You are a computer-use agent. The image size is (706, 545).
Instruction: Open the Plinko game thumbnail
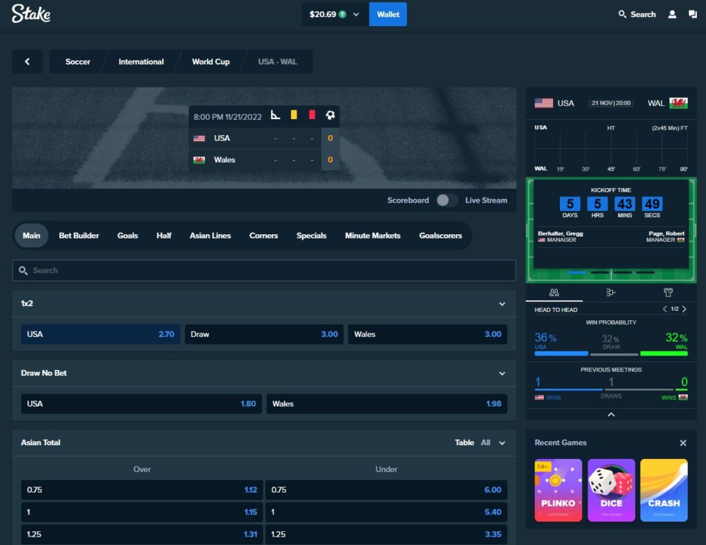coord(558,490)
